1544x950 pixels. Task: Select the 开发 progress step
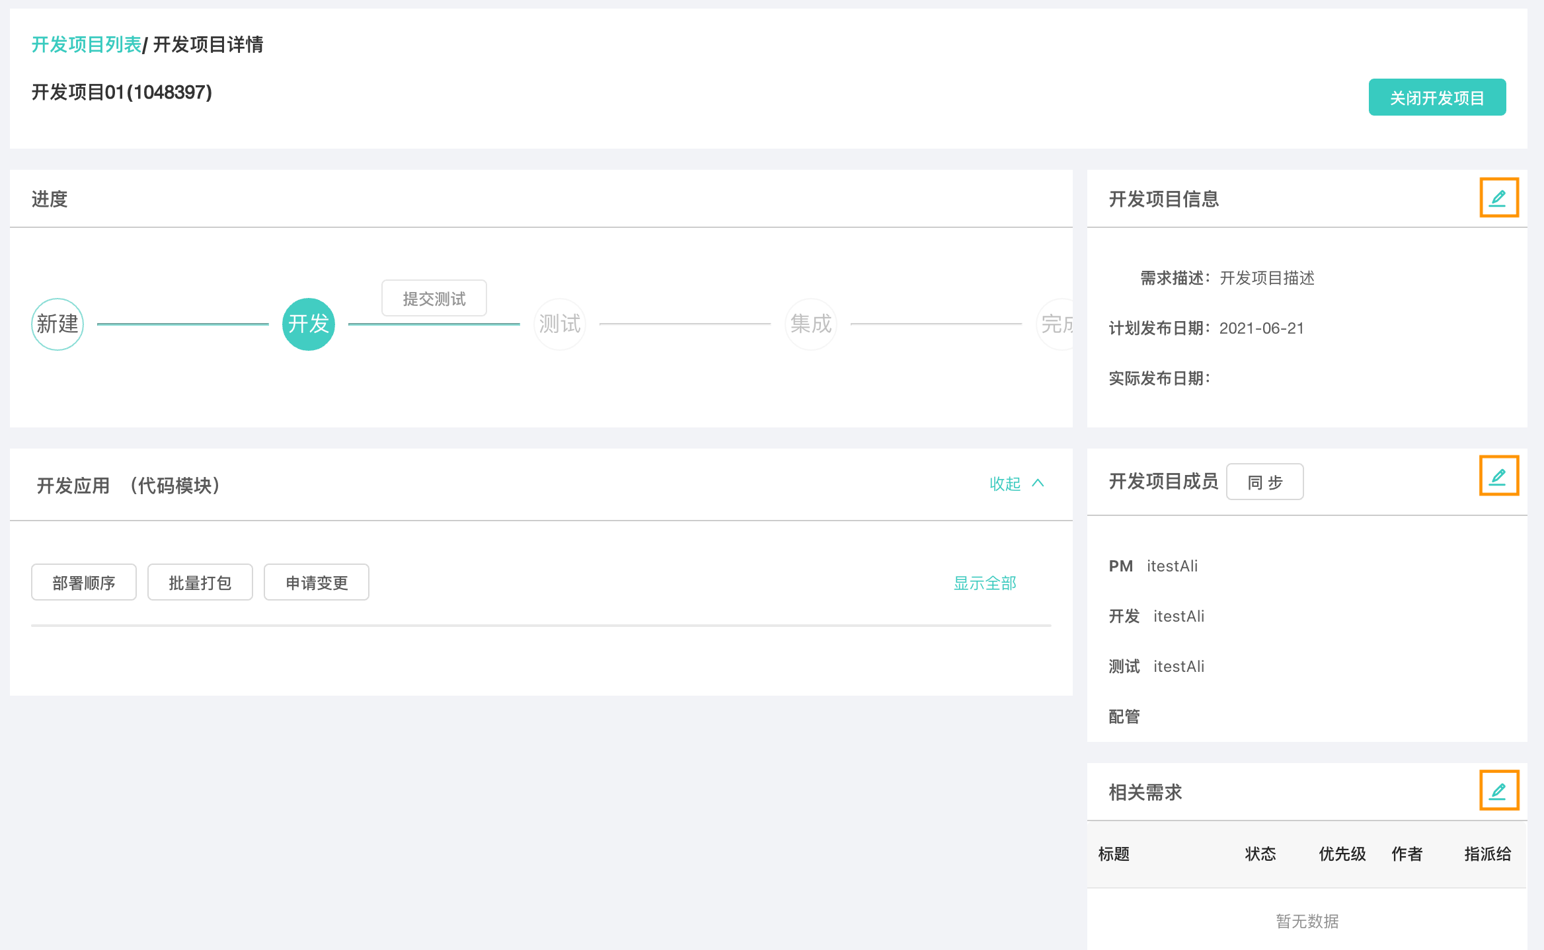[309, 324]
